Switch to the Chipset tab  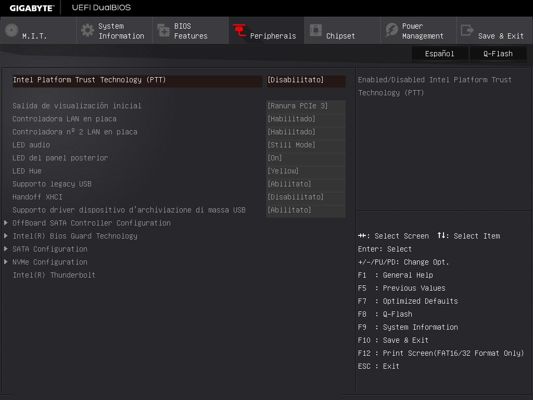(340, 36)
